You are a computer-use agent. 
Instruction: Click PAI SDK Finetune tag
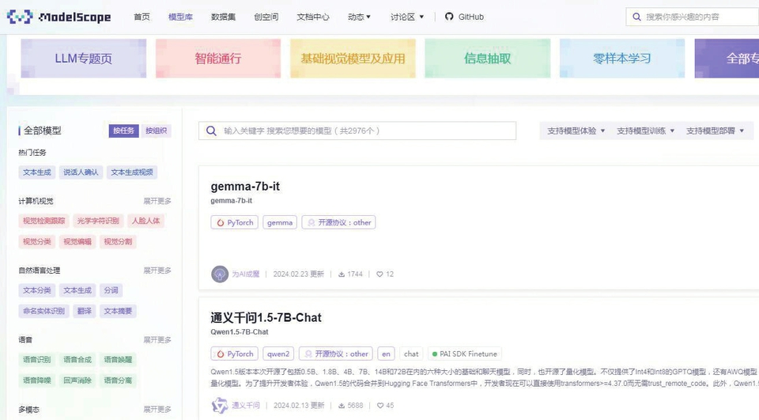coord(465,354)
